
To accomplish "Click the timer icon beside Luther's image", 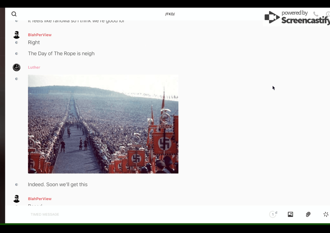I will pos(17,79).
